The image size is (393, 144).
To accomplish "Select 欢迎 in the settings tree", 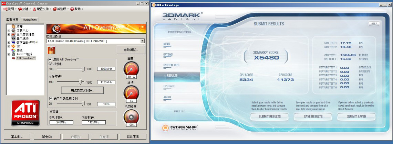I will click(x=19, y=26).
